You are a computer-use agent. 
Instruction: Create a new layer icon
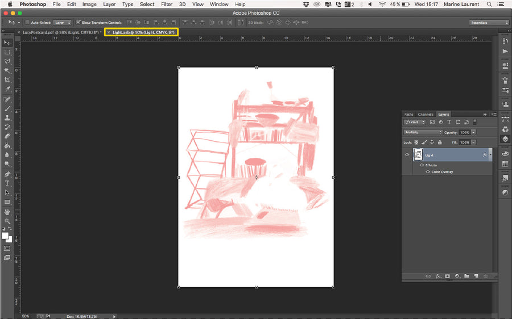[x=476, y=276]
